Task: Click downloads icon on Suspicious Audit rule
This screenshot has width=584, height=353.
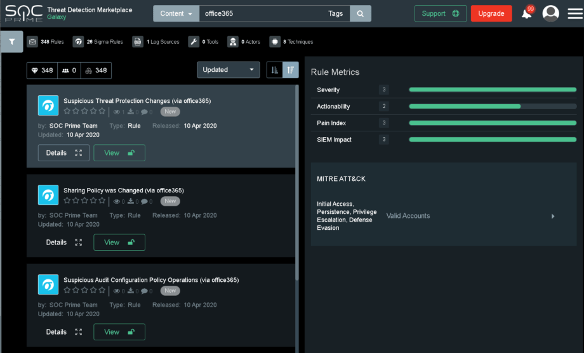Action: 131,291
